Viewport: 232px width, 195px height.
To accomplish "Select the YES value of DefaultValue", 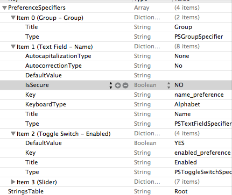I will click(179, 143).
